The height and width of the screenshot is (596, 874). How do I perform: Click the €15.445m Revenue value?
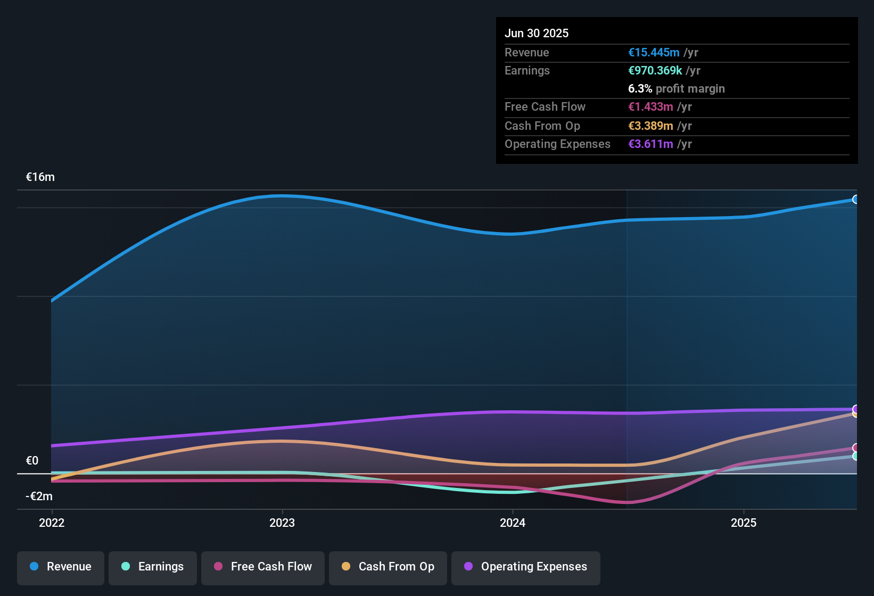point(654,52)
